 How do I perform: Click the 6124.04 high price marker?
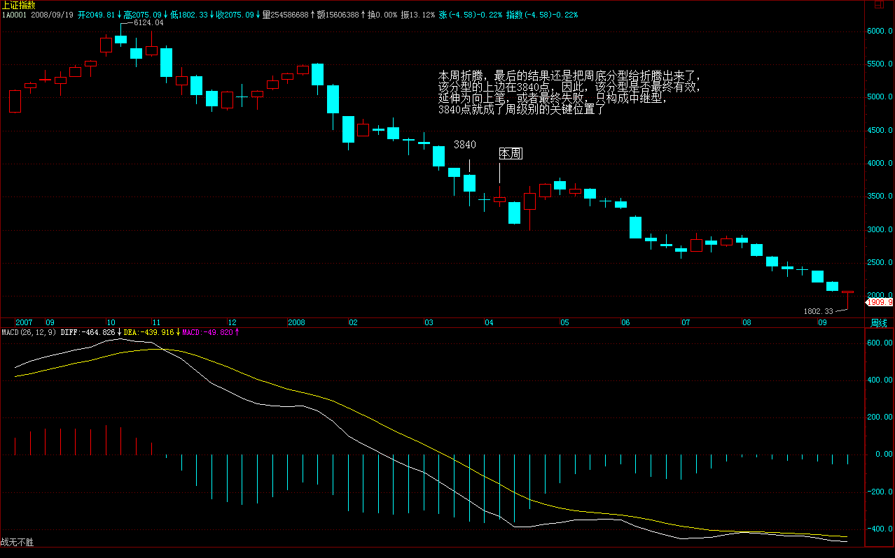(x=148, y=22)
